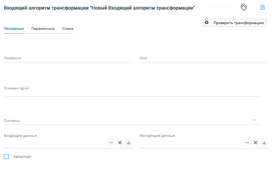Click into the Имя input field
Screen dimensions: 272x177
(x=204, y=58)
